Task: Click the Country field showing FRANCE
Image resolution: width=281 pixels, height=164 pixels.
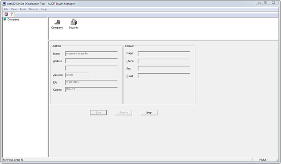Action: (92, 89)
